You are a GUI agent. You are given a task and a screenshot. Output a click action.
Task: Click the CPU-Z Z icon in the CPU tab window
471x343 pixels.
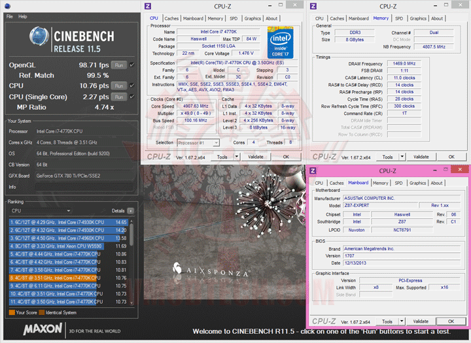point(147,6)
